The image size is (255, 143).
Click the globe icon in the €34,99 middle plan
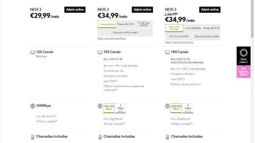[x=100, y=106]
